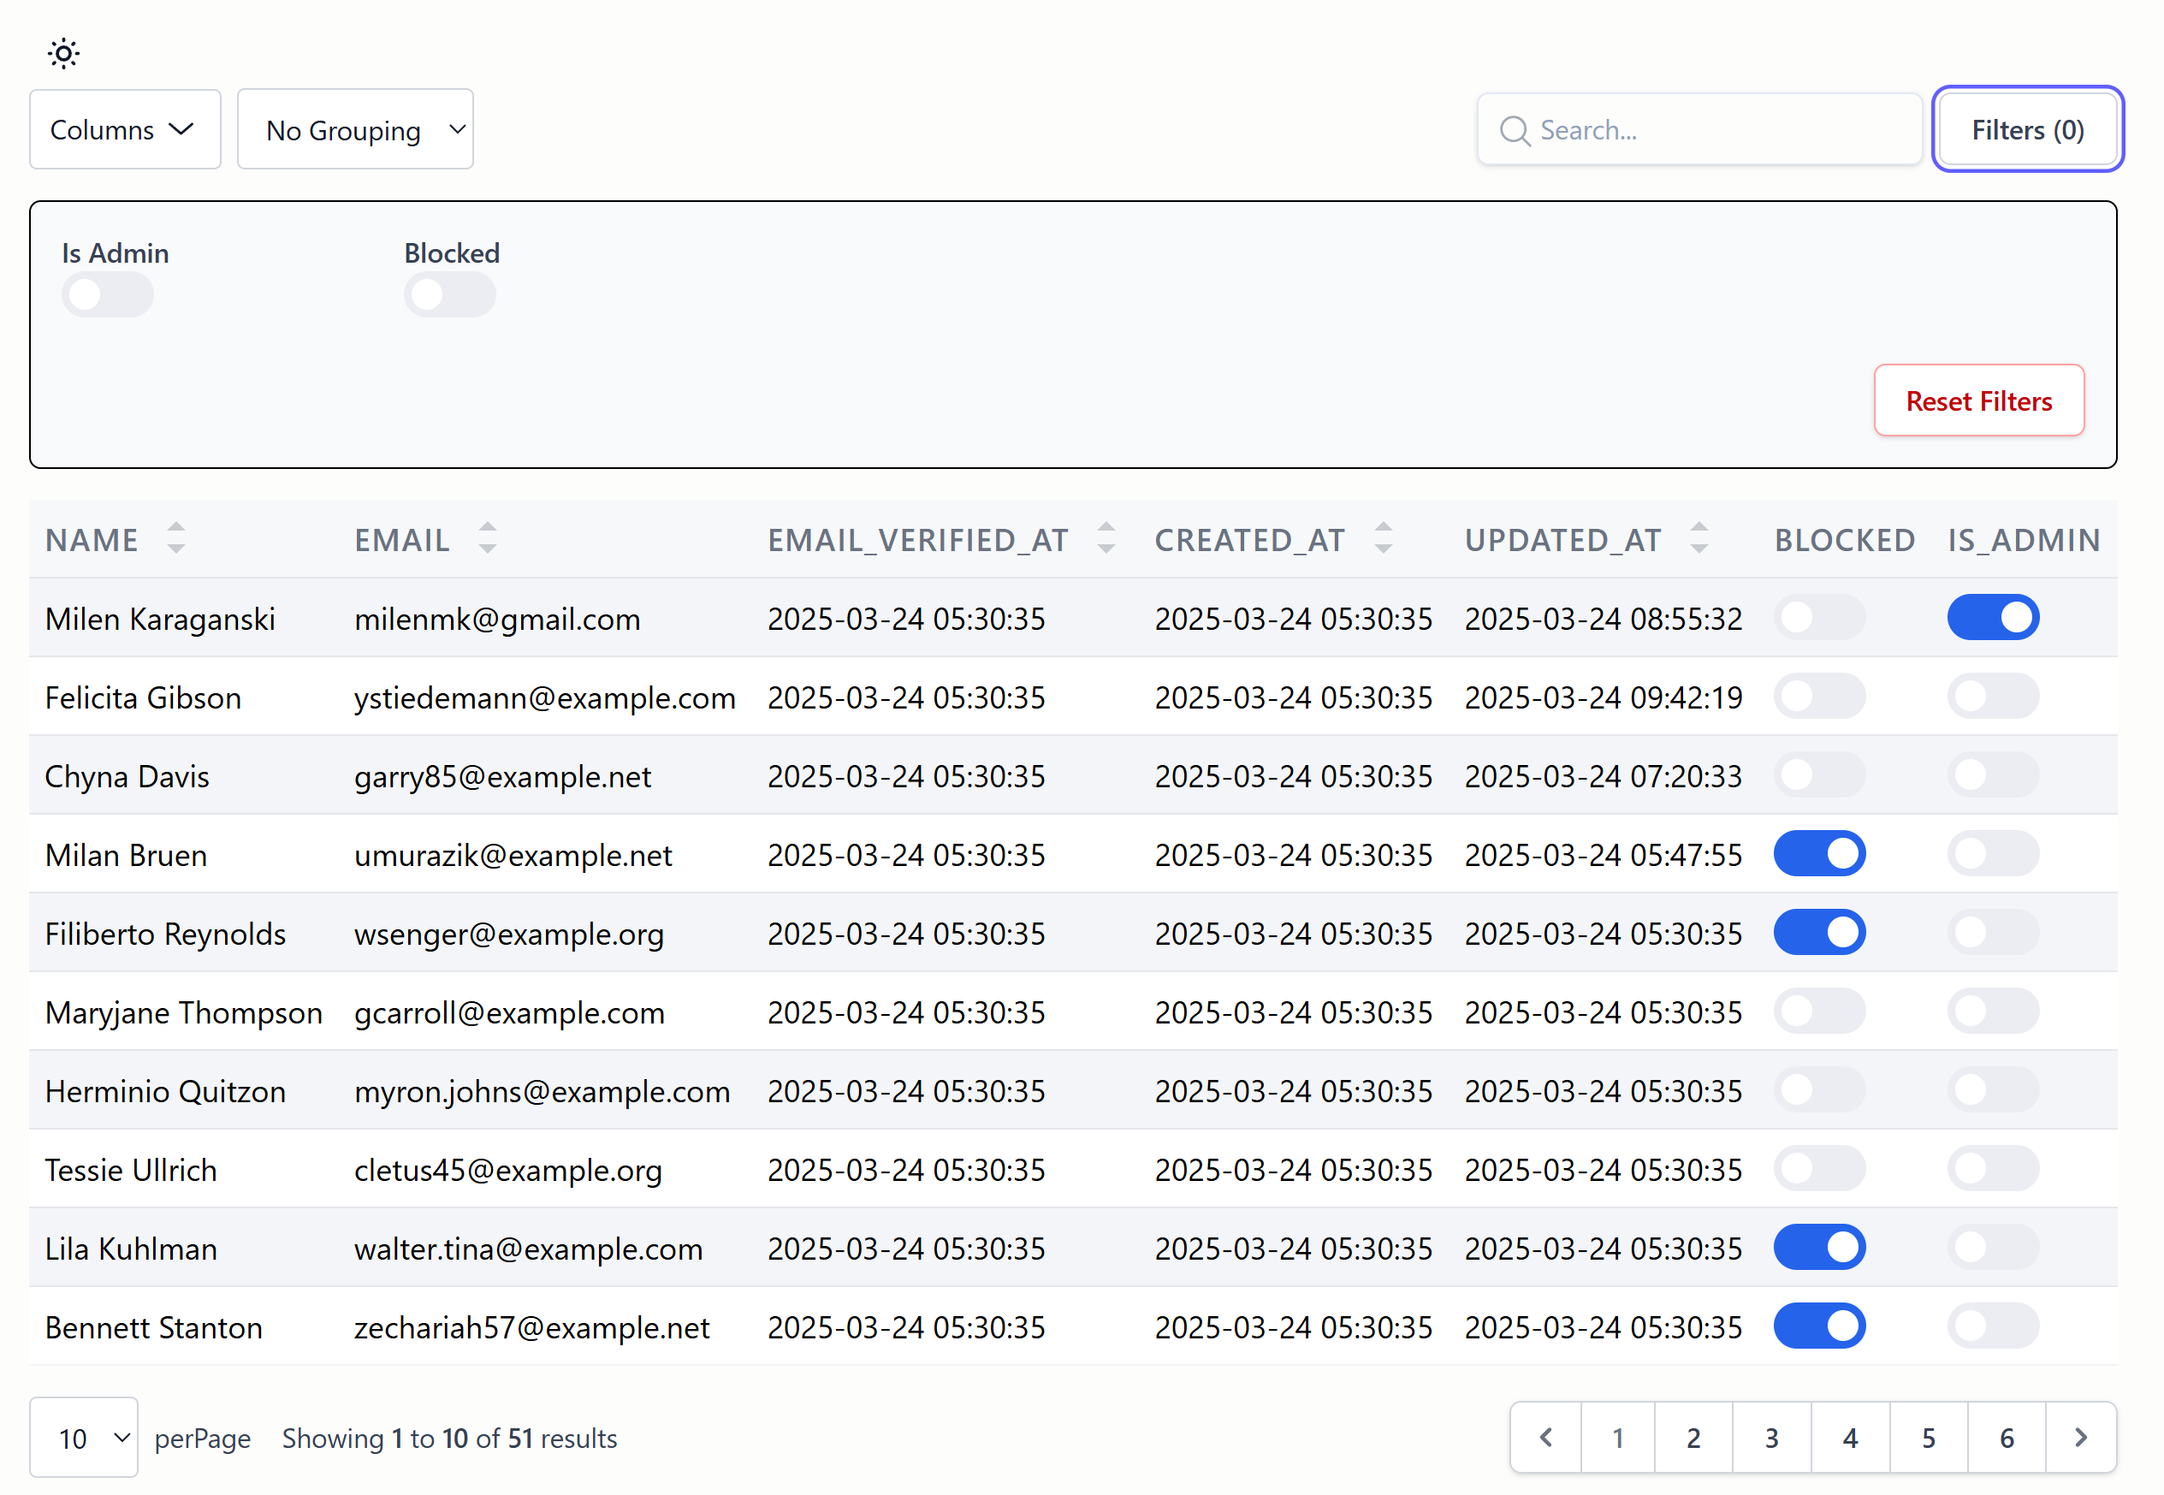Sort by EMAIL using its sort icon
The width and height of the screenshot is (2164, 1495).
pos(487,538)
